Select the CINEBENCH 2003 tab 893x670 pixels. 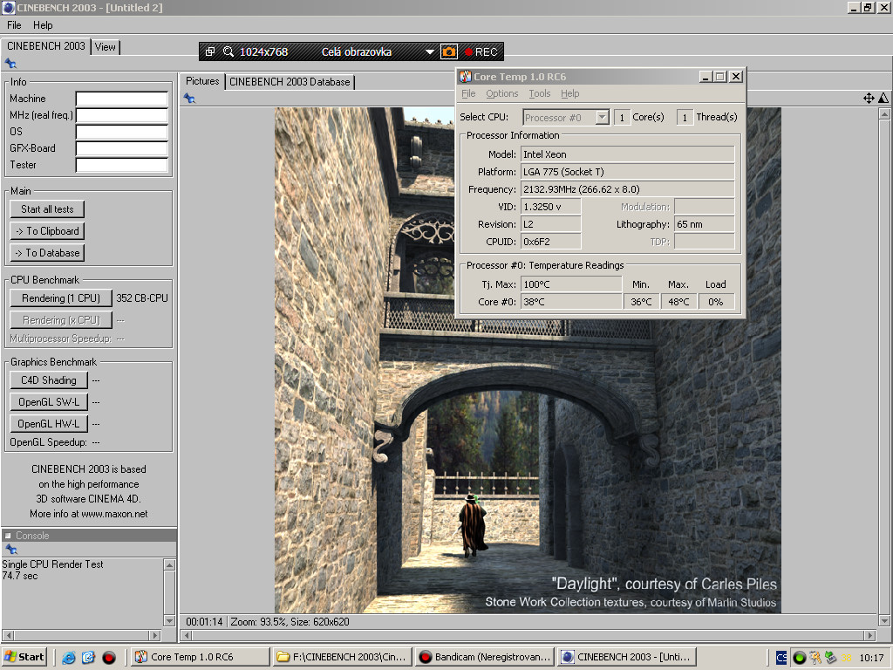pos(46,46)
